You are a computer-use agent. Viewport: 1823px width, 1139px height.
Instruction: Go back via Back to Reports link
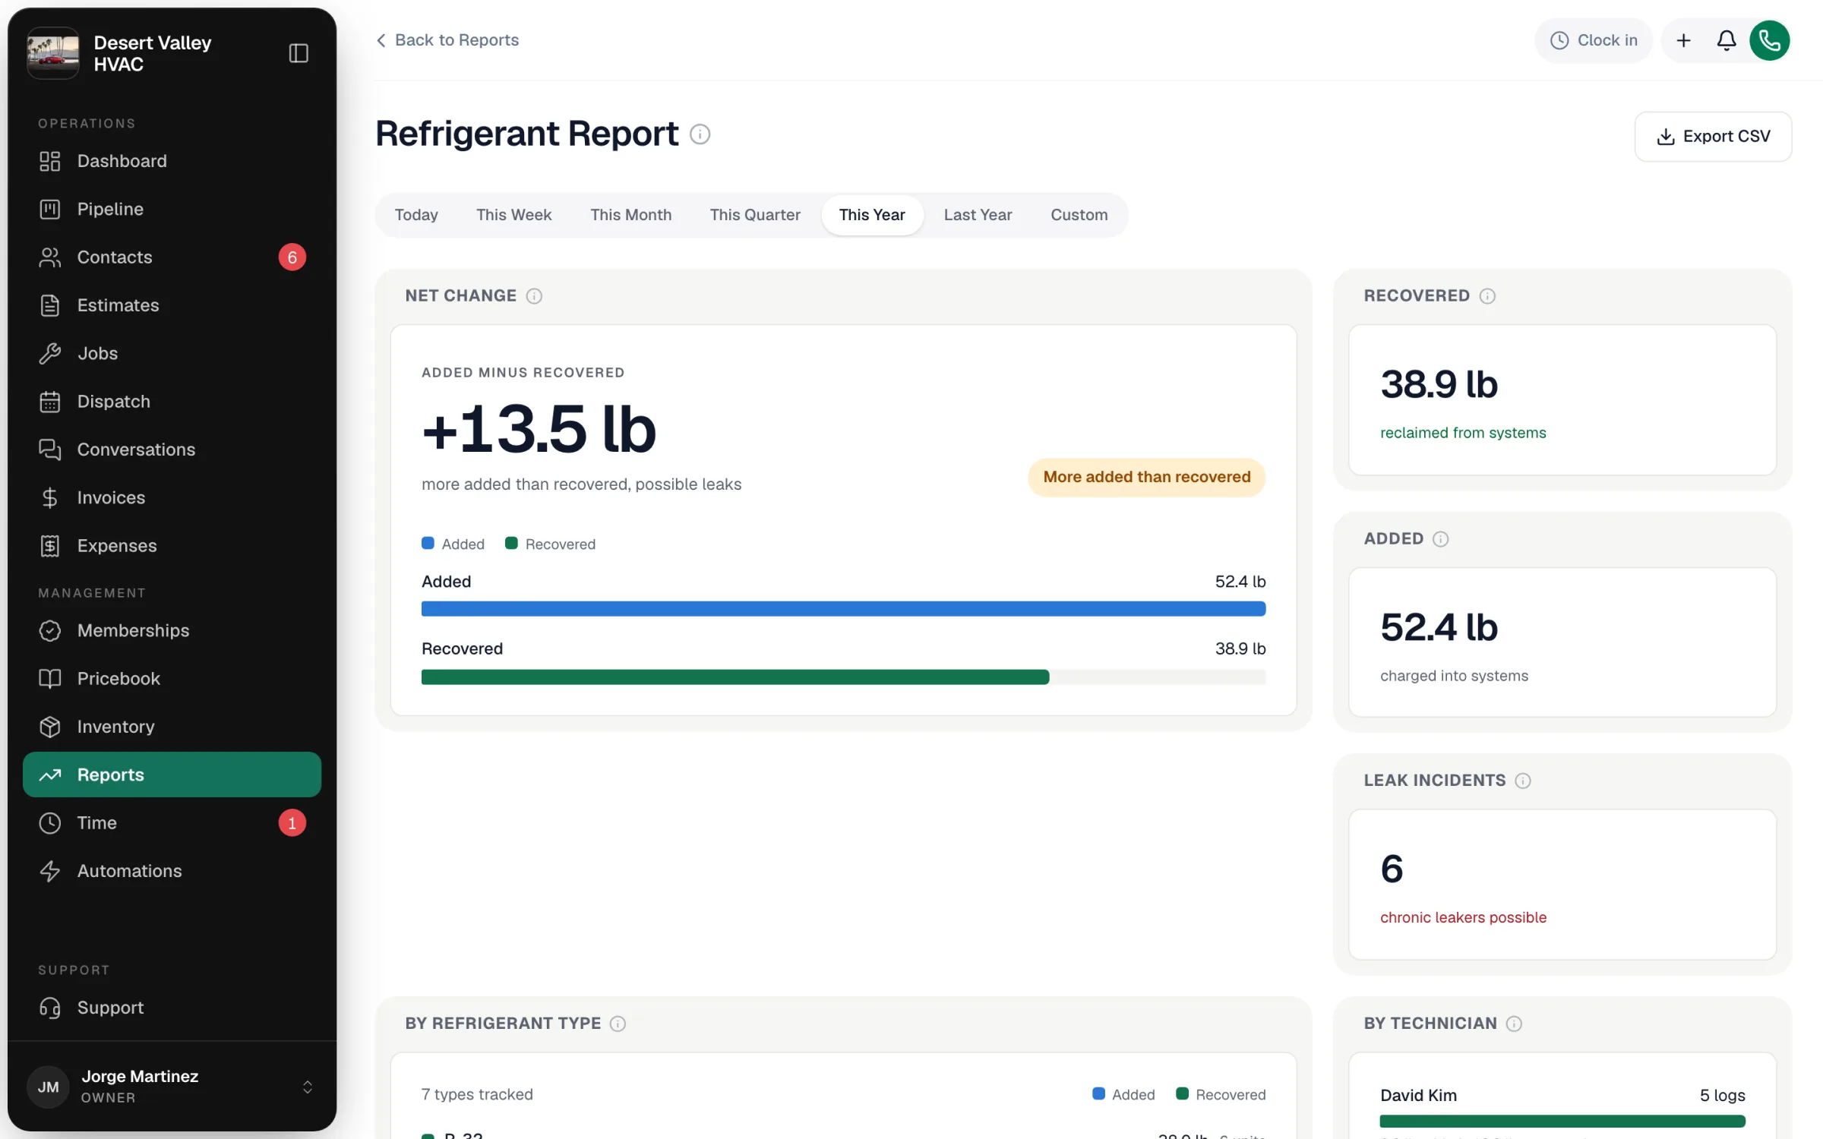[x=447, y=40]
